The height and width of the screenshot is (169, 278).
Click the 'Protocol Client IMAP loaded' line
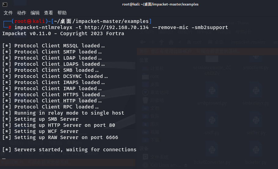pos(52,89)
